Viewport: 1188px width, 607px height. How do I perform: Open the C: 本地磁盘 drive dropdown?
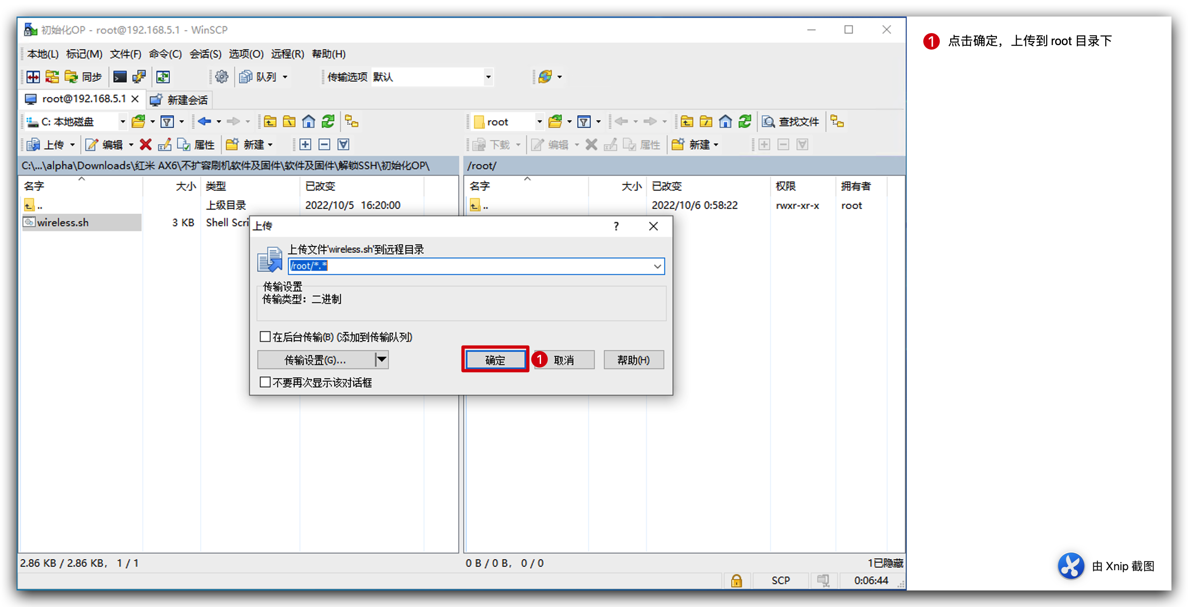click(x=123, y=122)
